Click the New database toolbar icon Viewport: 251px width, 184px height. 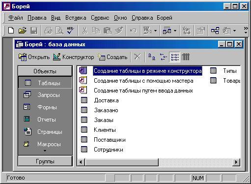click(11, 31)
